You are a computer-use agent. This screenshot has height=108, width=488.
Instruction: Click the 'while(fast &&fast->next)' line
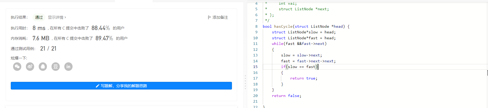click(299, 44)
